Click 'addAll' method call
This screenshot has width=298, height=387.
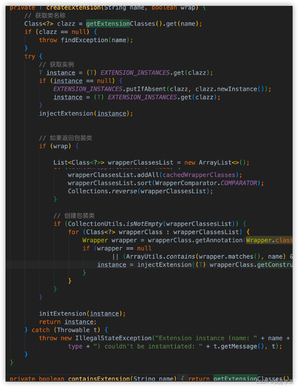point(148,175)
